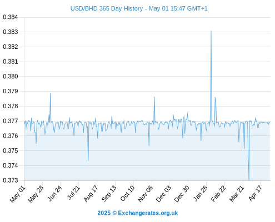Click the deep dip before Aug 17

pyautogui.click(x=88, y=161)
